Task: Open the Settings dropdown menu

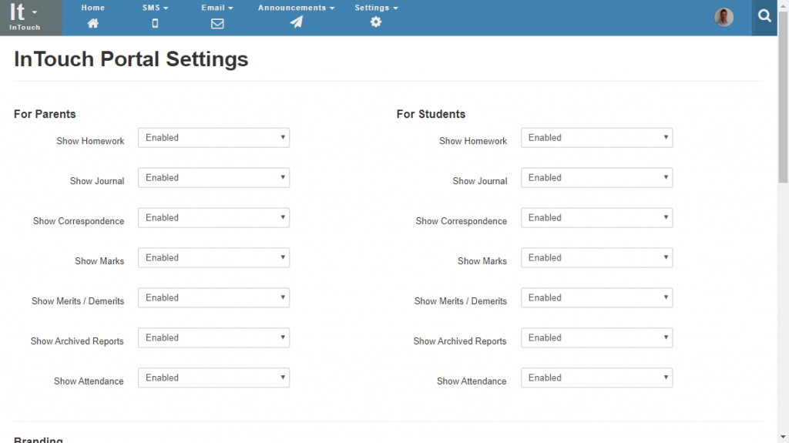Action: (x=376, y=8)
